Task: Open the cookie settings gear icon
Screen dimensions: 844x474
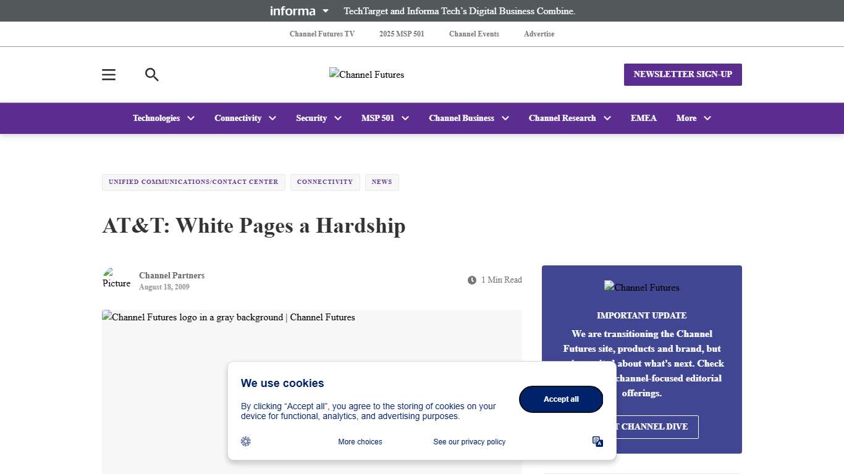Action: coord(245,441)
